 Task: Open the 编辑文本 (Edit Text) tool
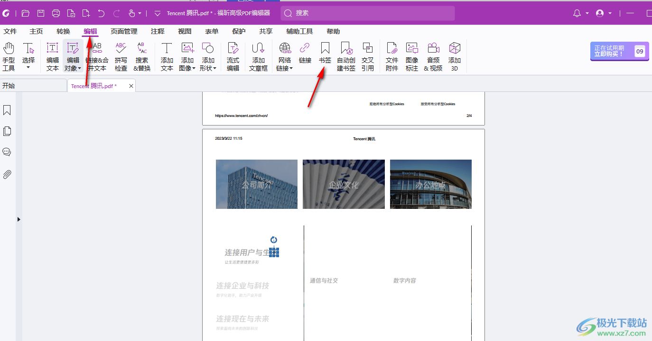pos(52,56)
